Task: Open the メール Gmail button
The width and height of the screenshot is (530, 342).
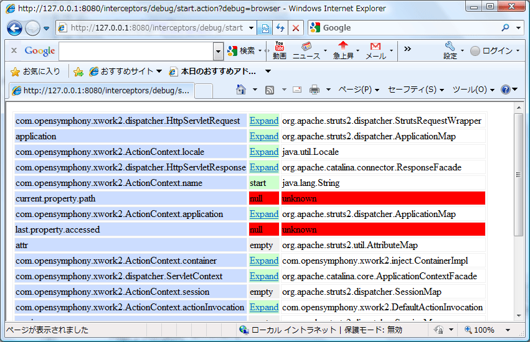Action: point(376,50)
